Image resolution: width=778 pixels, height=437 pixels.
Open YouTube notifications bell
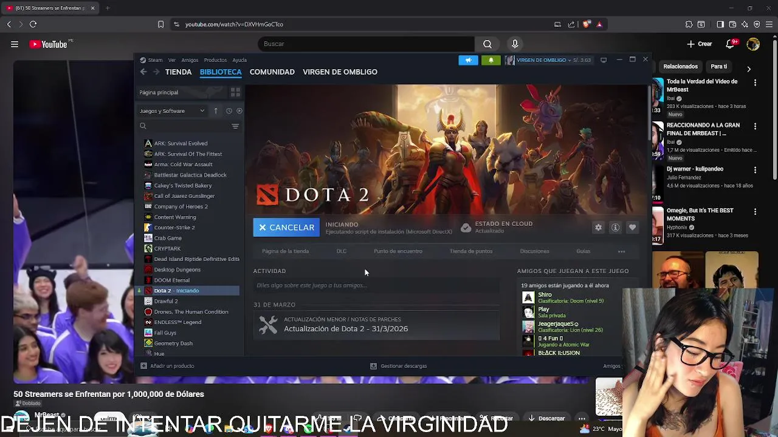(731, 44)
